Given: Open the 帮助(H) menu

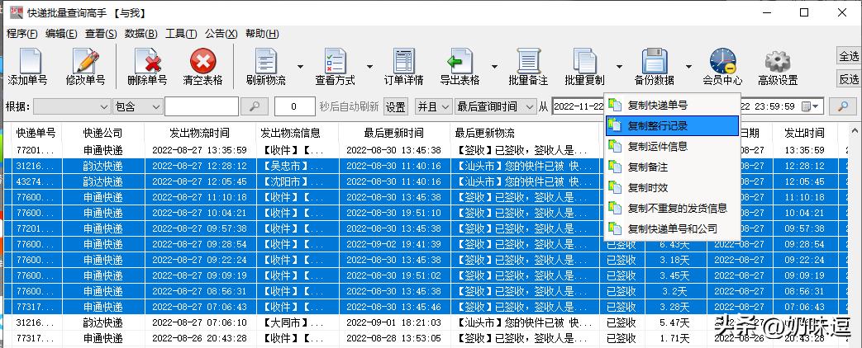Looking at the screenshot, I should pyautogui.click(x=262, y=34).
